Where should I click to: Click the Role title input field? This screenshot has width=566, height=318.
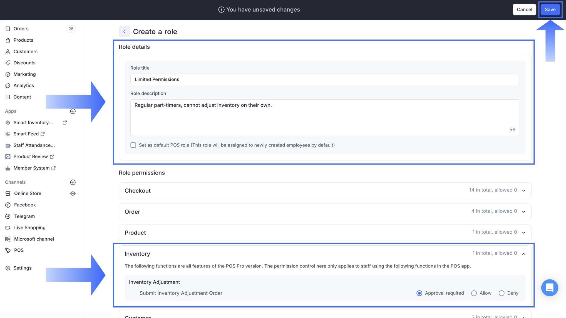coord(325,80)
